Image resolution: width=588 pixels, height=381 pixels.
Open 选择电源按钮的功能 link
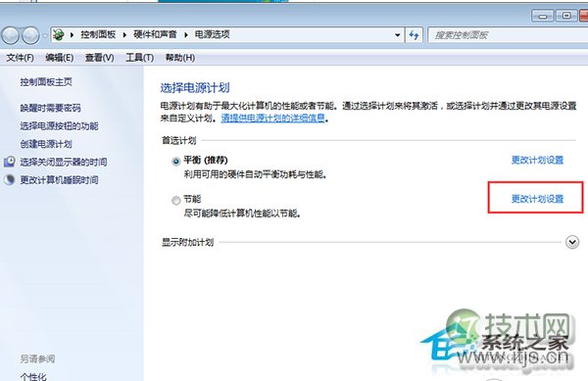tap(59, 126)
